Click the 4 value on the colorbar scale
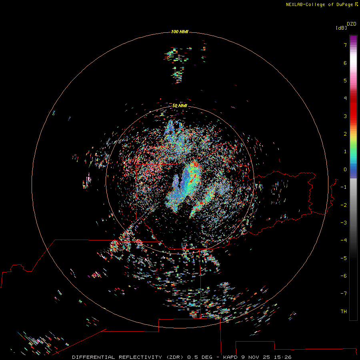Image resolution: width=360 pixels, height=360 pixels. [x=345, y=98]
